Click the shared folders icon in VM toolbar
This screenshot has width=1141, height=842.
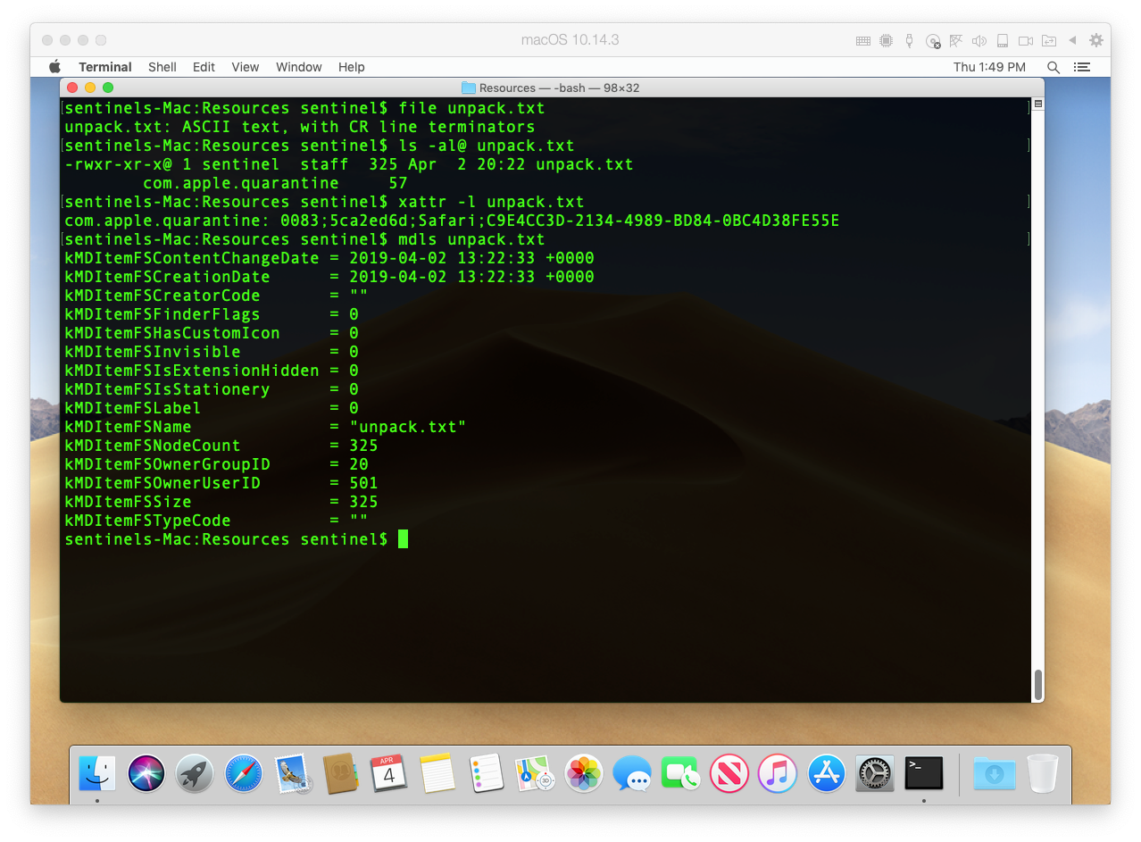pos(1049,40)
